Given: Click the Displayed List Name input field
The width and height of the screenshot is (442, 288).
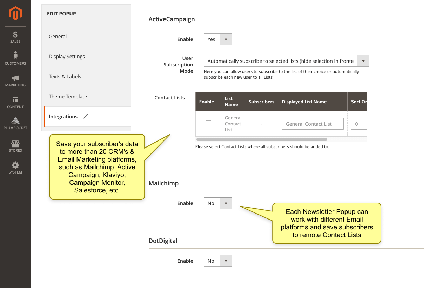Looking at the screenshot, I should [x=313, y=124].
